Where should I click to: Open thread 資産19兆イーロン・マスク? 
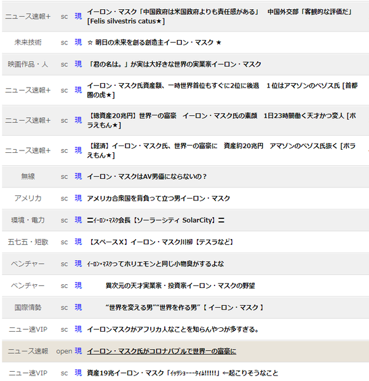tap(183, 373)
